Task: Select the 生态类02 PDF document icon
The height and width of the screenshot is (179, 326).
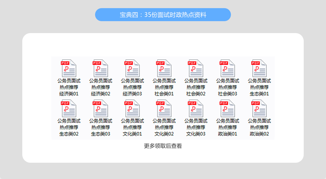Action: [x=69, y=108]
